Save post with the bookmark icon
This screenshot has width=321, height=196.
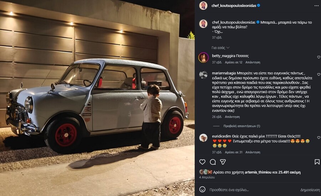pyautogui.click(x=317, y=162)
